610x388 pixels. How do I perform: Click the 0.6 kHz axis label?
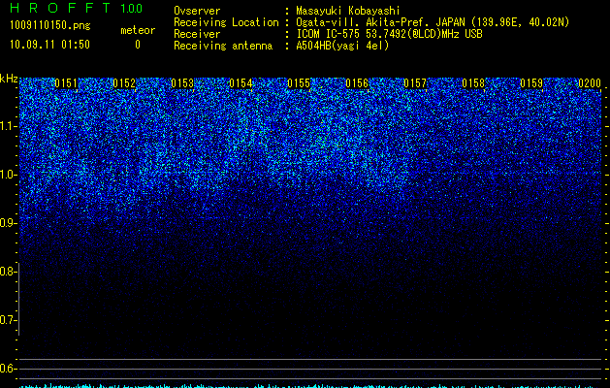pyautogui.click(x=8, y=369)
